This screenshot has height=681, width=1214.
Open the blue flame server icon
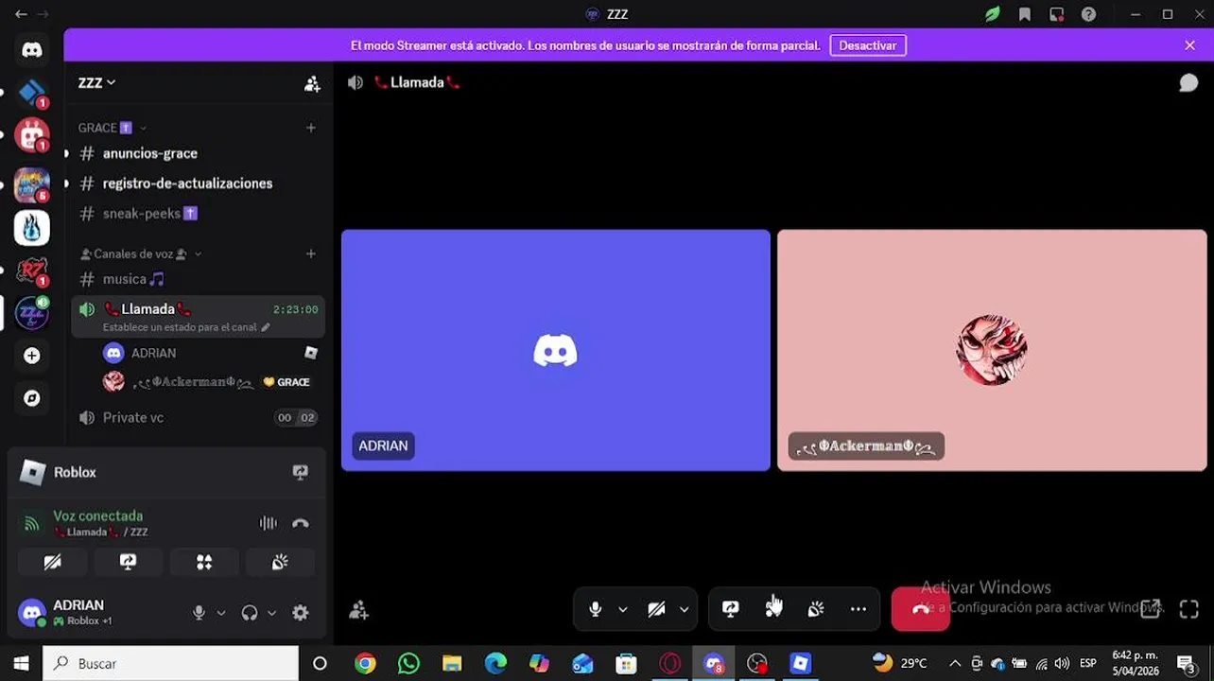[32, 228]
